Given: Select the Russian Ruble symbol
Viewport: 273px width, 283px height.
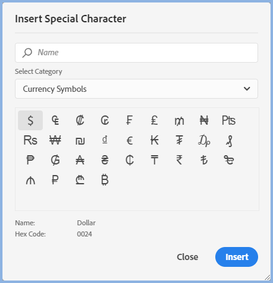Looking at the screenshot, I should pyautogui.click(x=55, y=180).
